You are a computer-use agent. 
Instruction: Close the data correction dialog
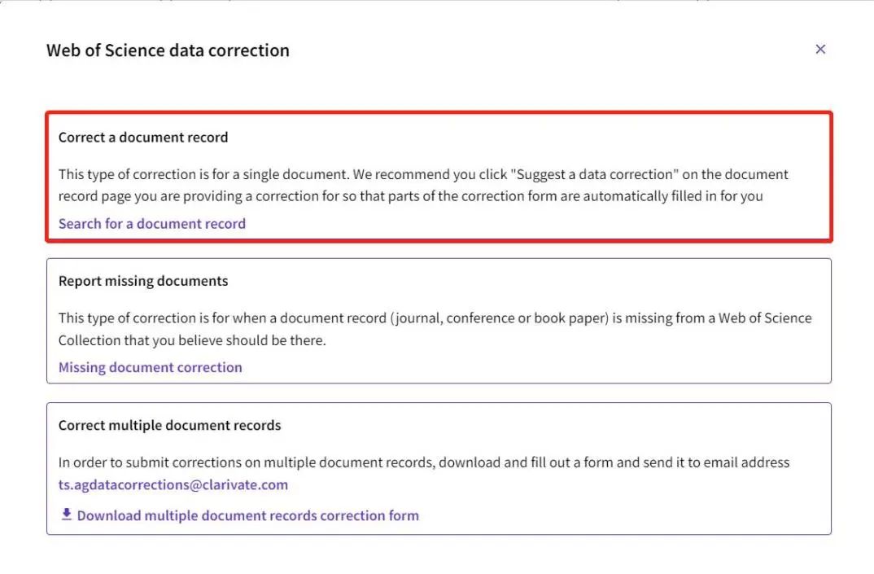(x=820, y=50)
